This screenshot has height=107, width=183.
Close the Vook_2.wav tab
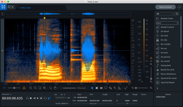(x=19, y=8)
